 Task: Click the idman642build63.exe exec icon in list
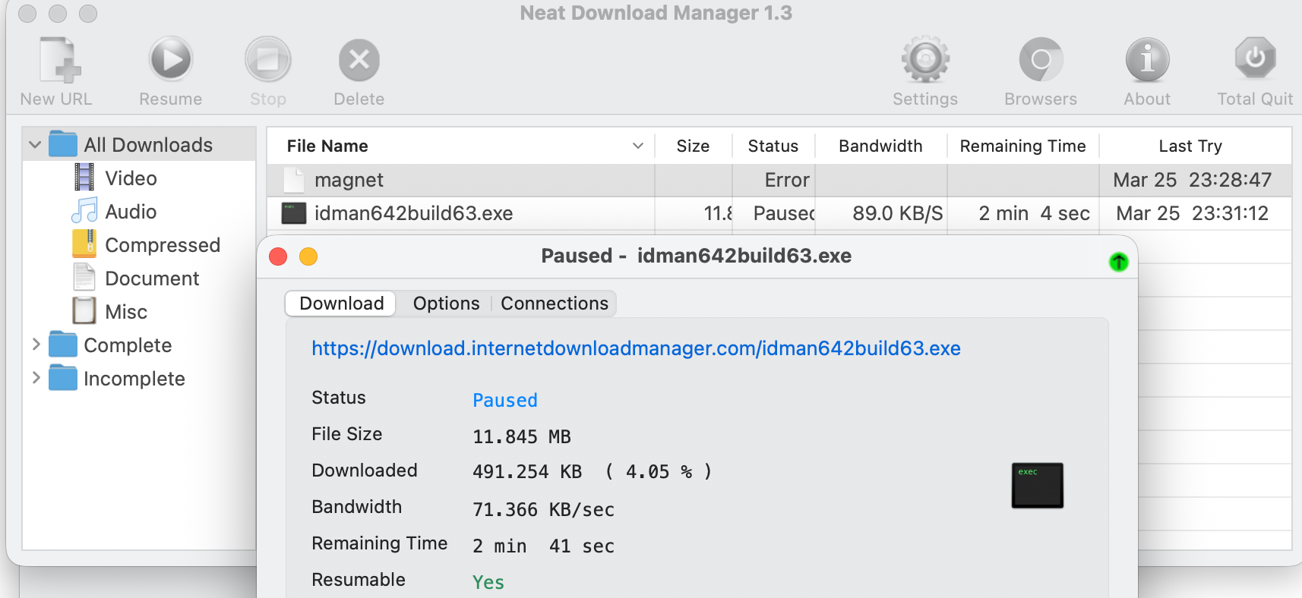coord(293,213)
